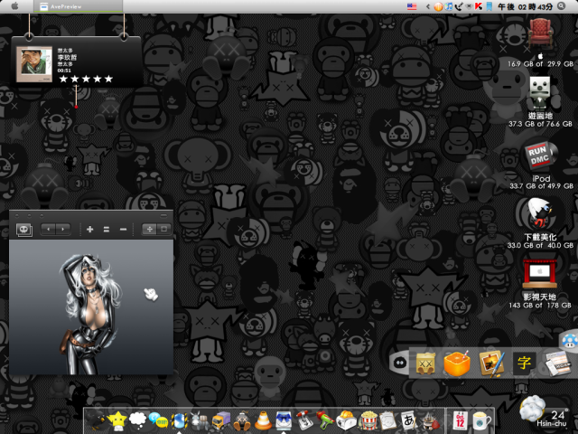The image size is (578, 434).
Task: Click the album artwork in music widget
Action: (34, 64)
